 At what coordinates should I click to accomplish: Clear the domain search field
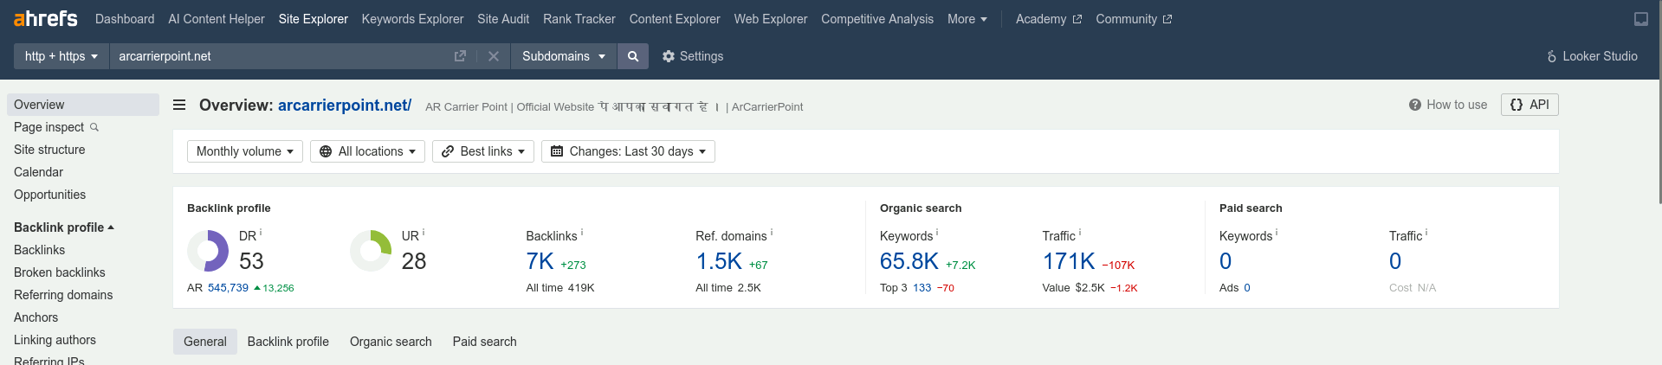pos(494,56)
